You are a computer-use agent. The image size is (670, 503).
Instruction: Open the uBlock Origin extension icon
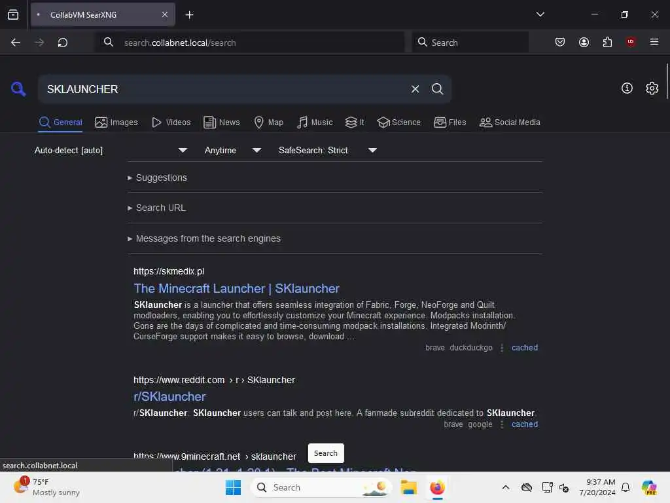[630, 41]
